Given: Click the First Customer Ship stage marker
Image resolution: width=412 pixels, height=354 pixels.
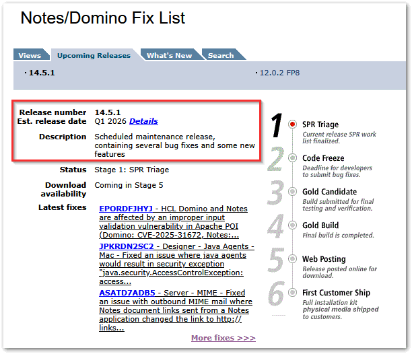Looking at the screenshot, I should (x=292, y=292).
